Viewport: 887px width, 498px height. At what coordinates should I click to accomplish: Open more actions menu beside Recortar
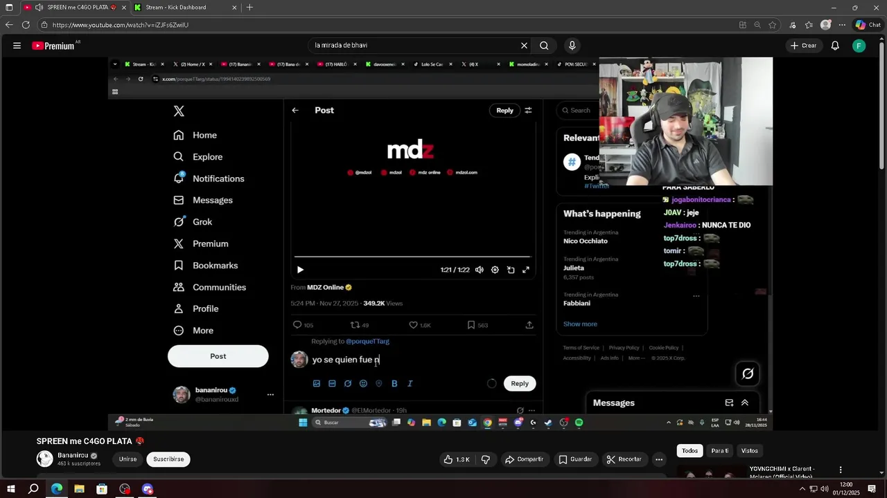tap(659, 459)
